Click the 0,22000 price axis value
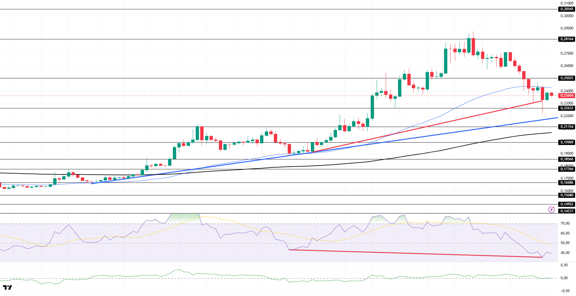Image resolution: width=576 pixels, height=296 pixels. point(567,116)
